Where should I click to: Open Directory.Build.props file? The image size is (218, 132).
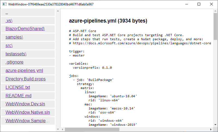(x=26, y=79)
